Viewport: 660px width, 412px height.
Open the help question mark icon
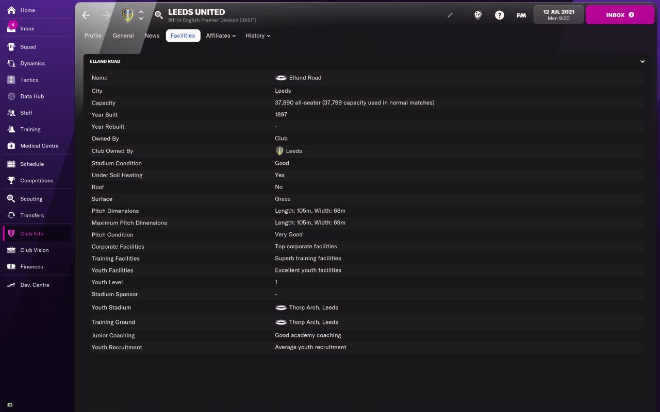pyautogui.click(x=499, y=15)
